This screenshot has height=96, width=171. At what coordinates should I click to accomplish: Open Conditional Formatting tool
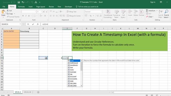108,14
